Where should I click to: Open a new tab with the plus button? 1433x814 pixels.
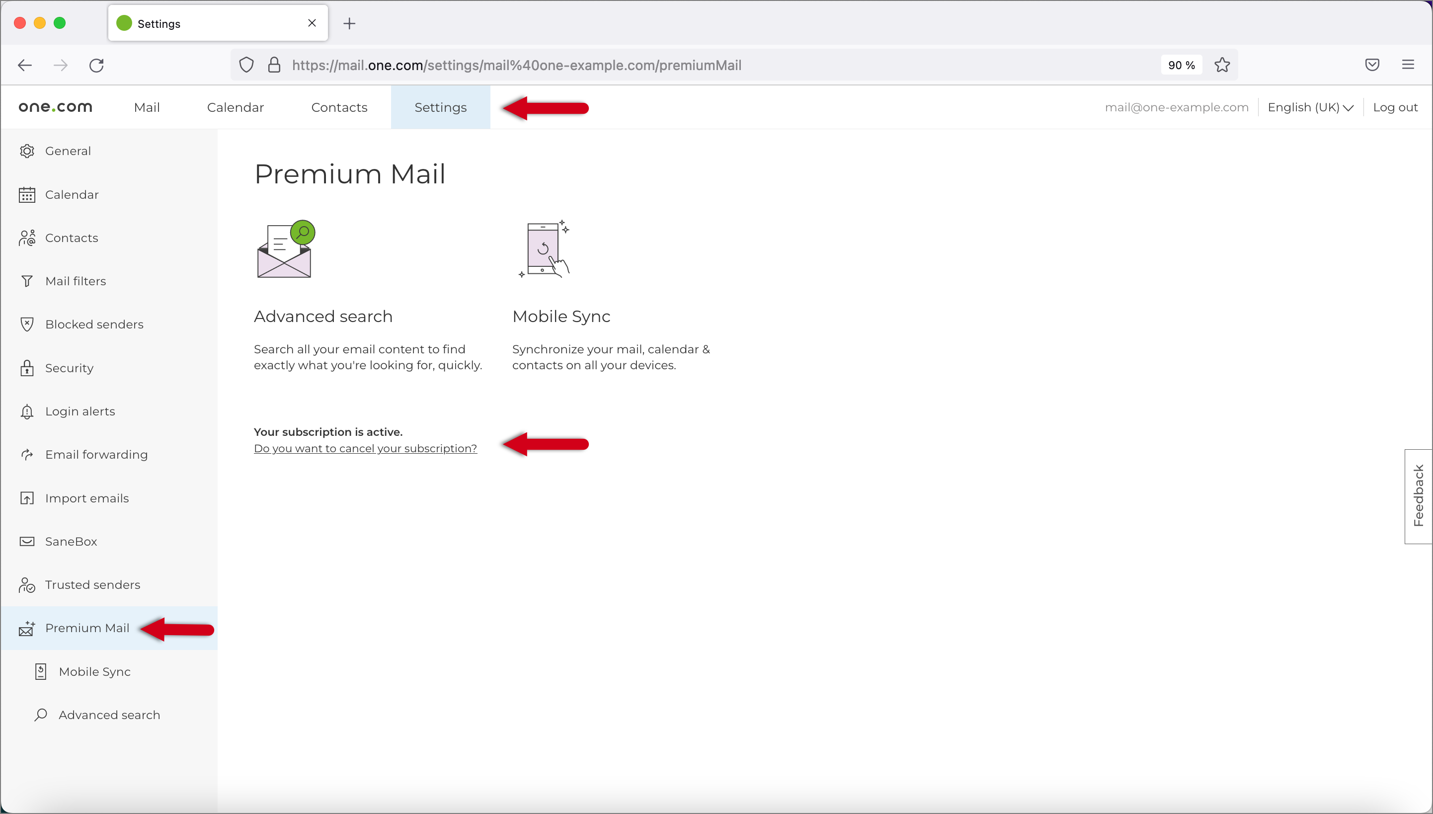click(x=349, y=23)
